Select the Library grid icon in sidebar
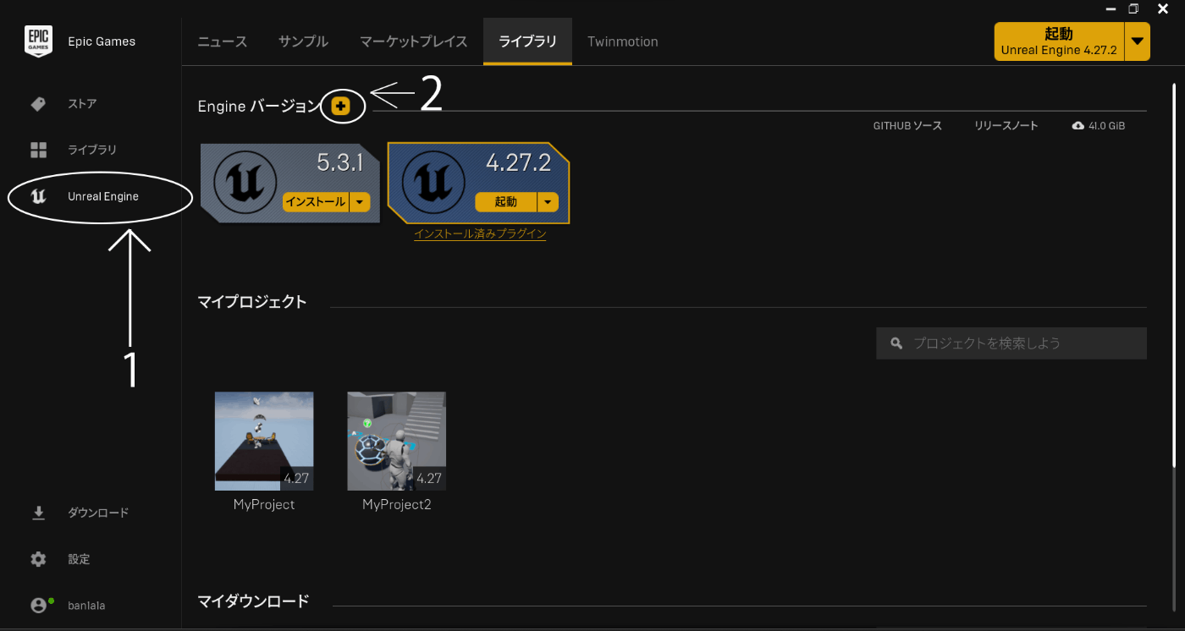1185x631 pixels. click(x=38, y=150)
